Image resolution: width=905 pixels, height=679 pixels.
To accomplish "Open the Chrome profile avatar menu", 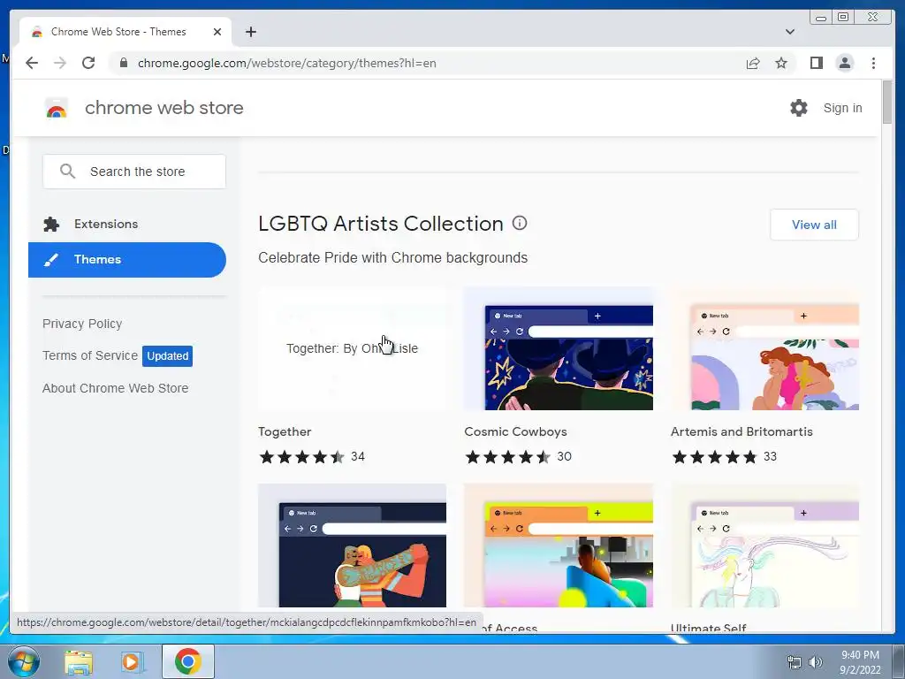I will click(x=844, y=63).
